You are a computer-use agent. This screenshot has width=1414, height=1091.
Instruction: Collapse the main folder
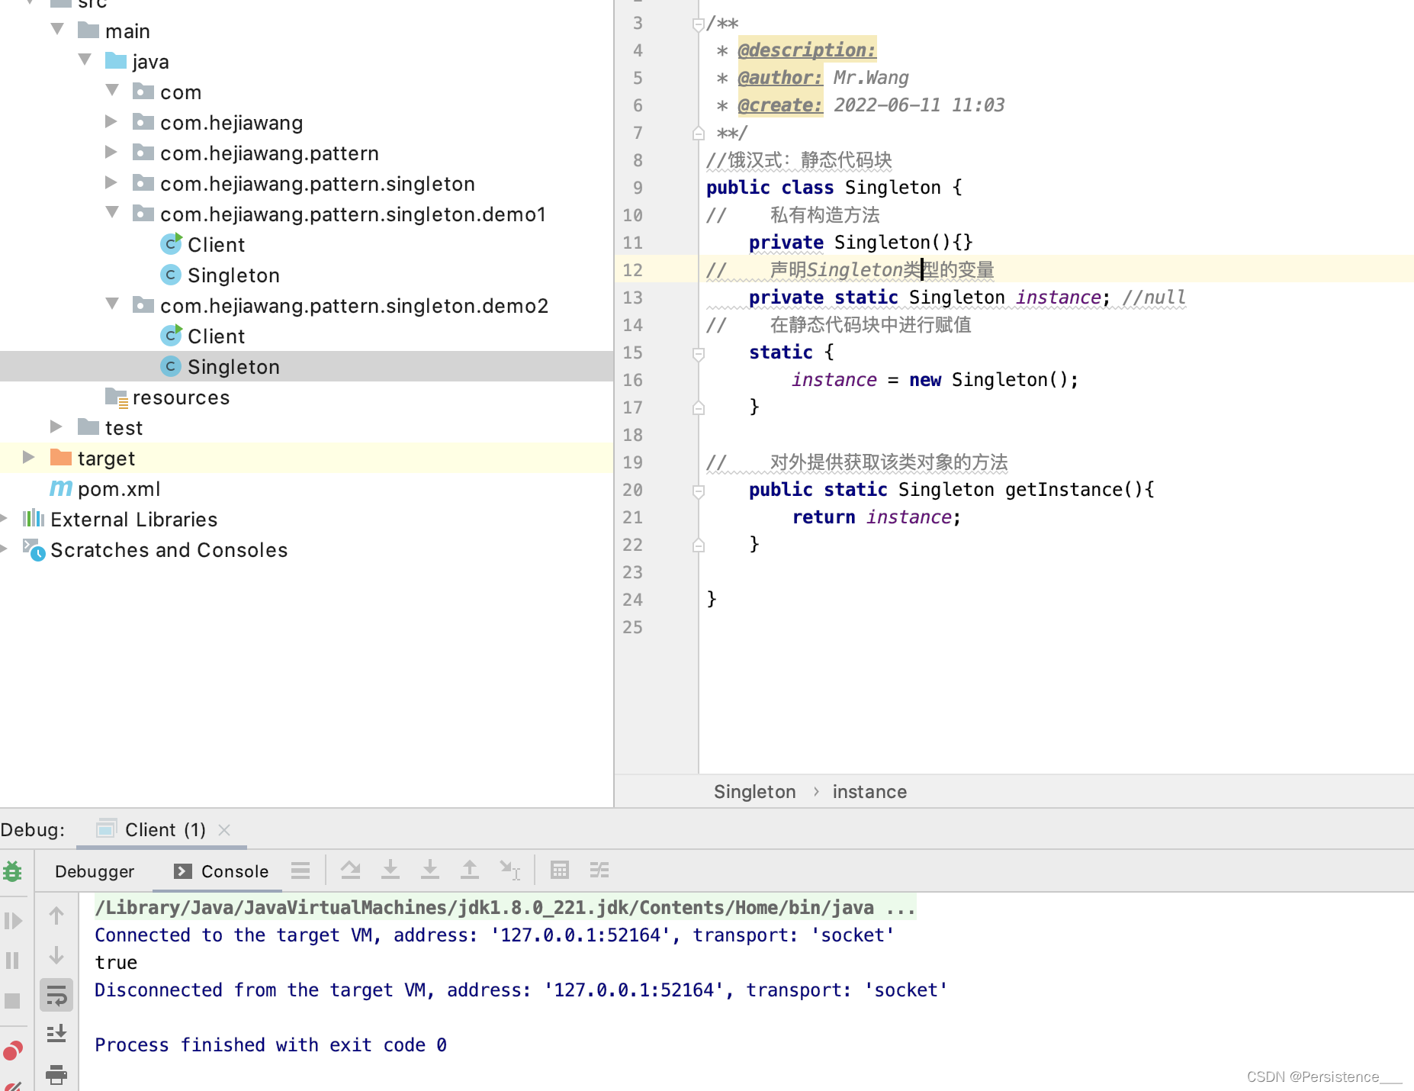pyautogui.click(x=57, y=29)
